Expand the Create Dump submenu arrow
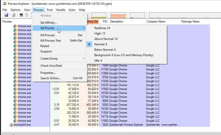 [x=84, y=58]
